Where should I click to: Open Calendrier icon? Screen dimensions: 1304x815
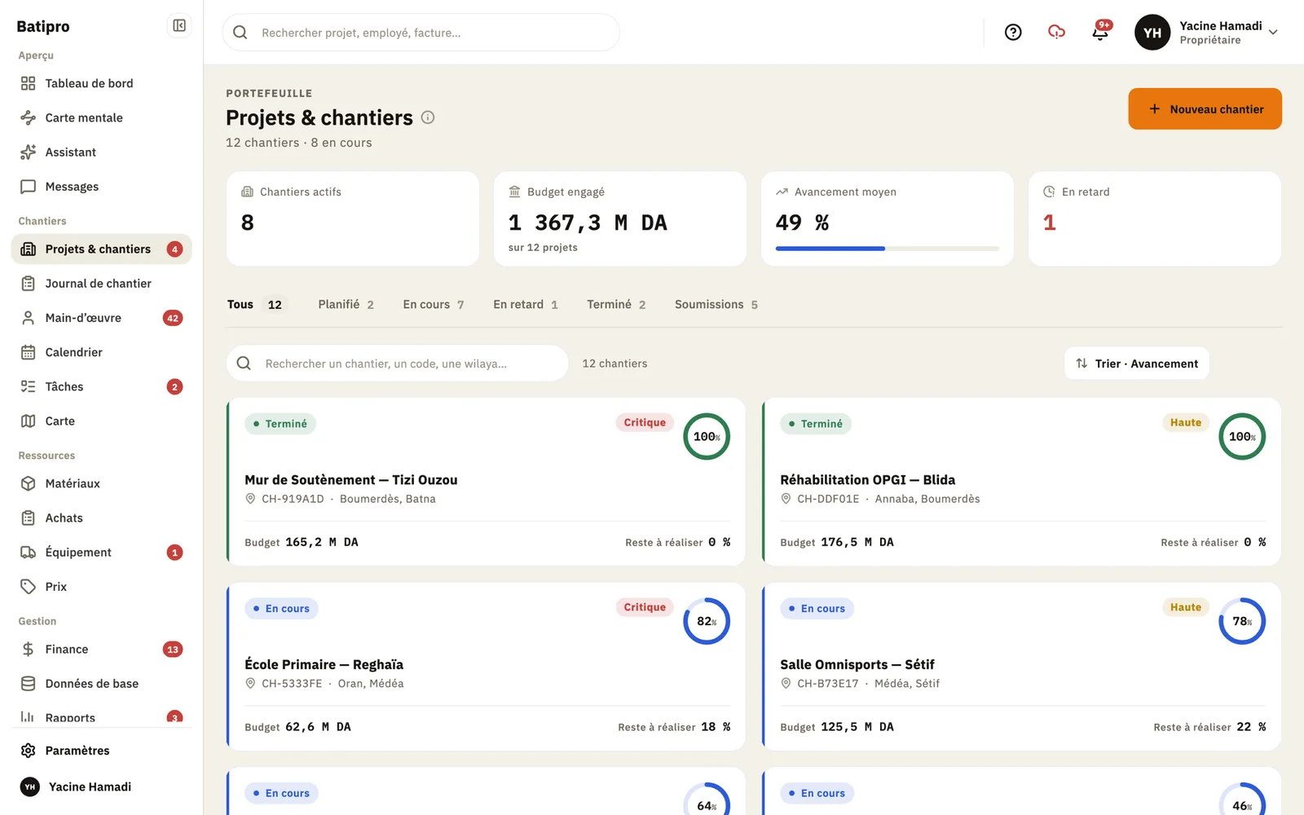pos(29,352)
